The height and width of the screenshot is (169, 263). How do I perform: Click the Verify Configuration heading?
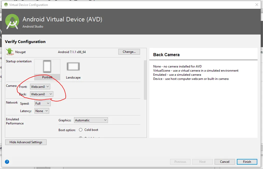click(25, 41)
